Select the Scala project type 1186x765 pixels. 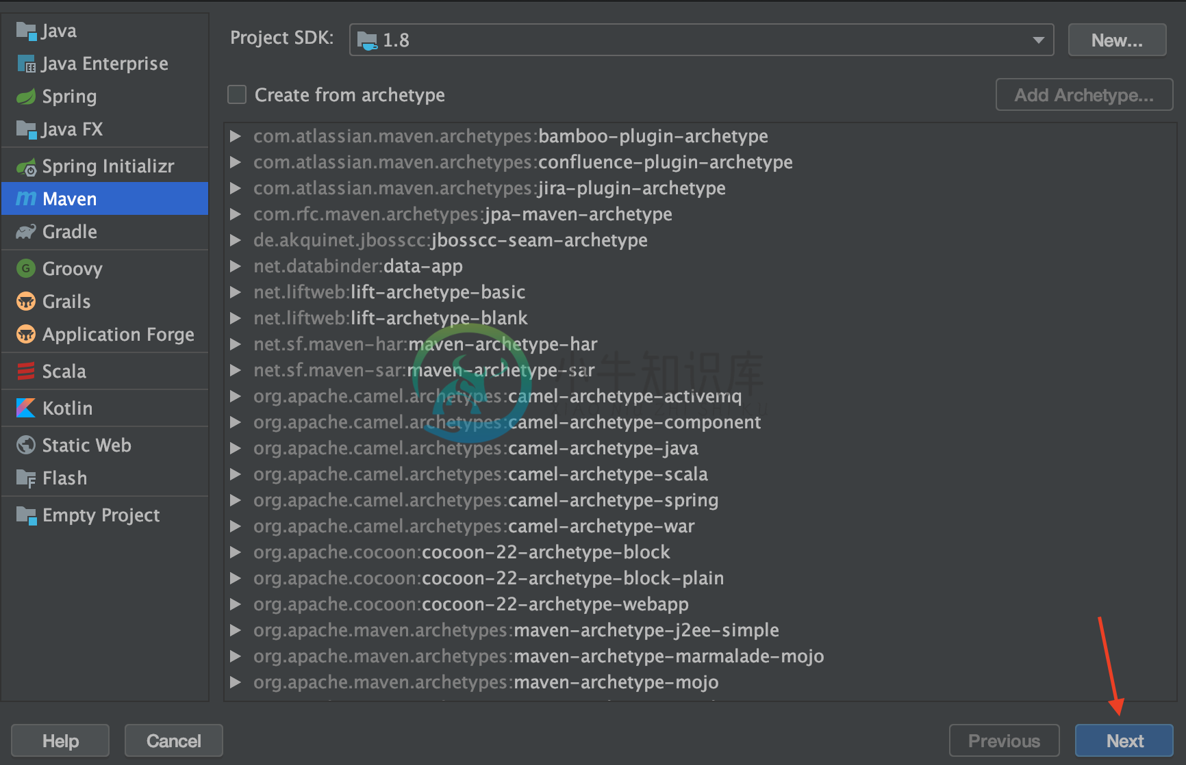pyautogui.click(x=105, y=371)
